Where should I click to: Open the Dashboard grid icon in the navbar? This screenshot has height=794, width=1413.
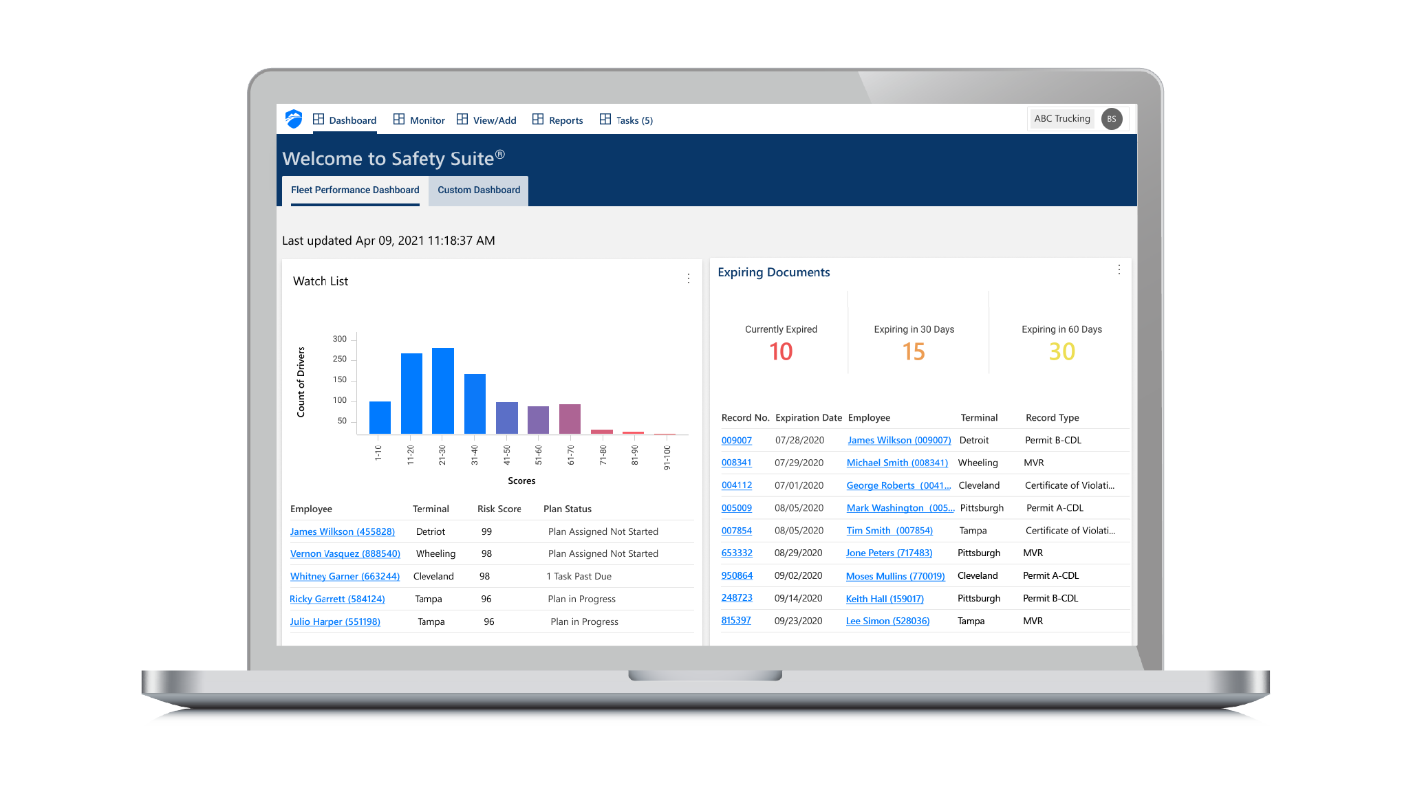tap(319, 120)
